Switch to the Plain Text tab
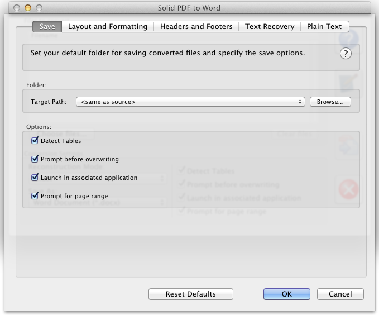 click(324, 26)
